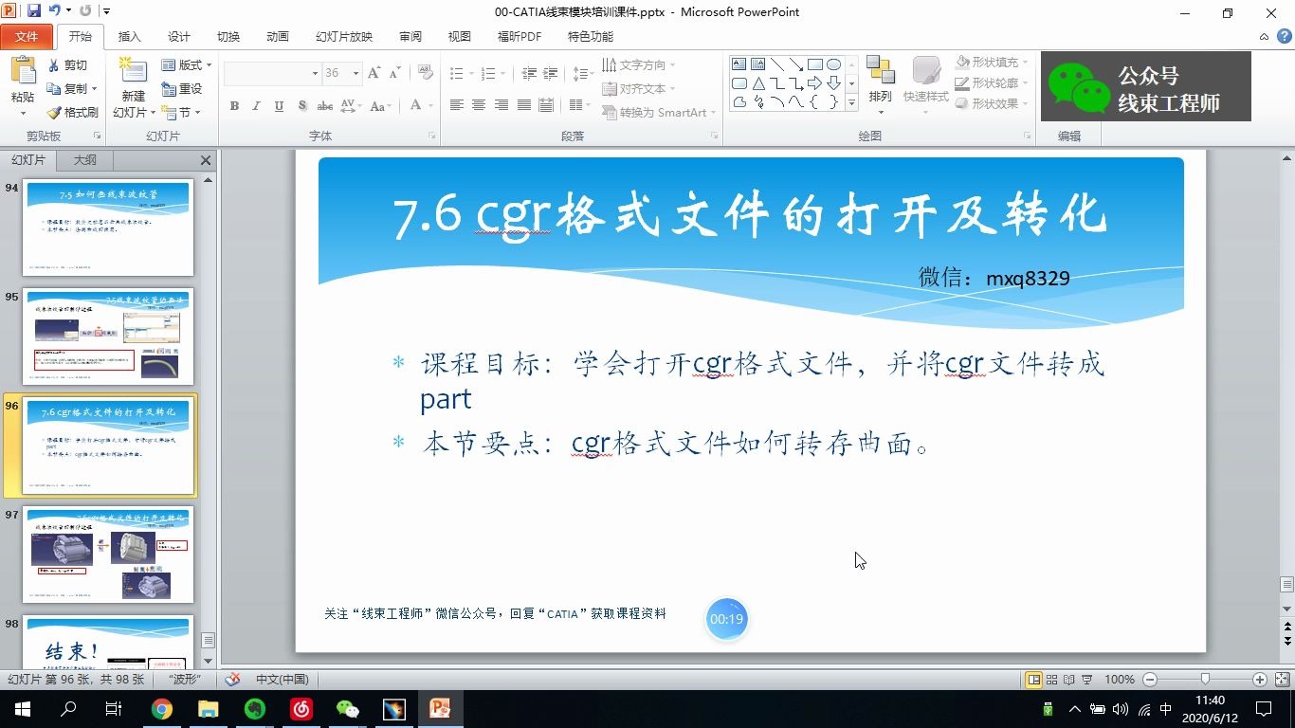Click the Paste (粘贴) clipboard icon

coord(23,71)
